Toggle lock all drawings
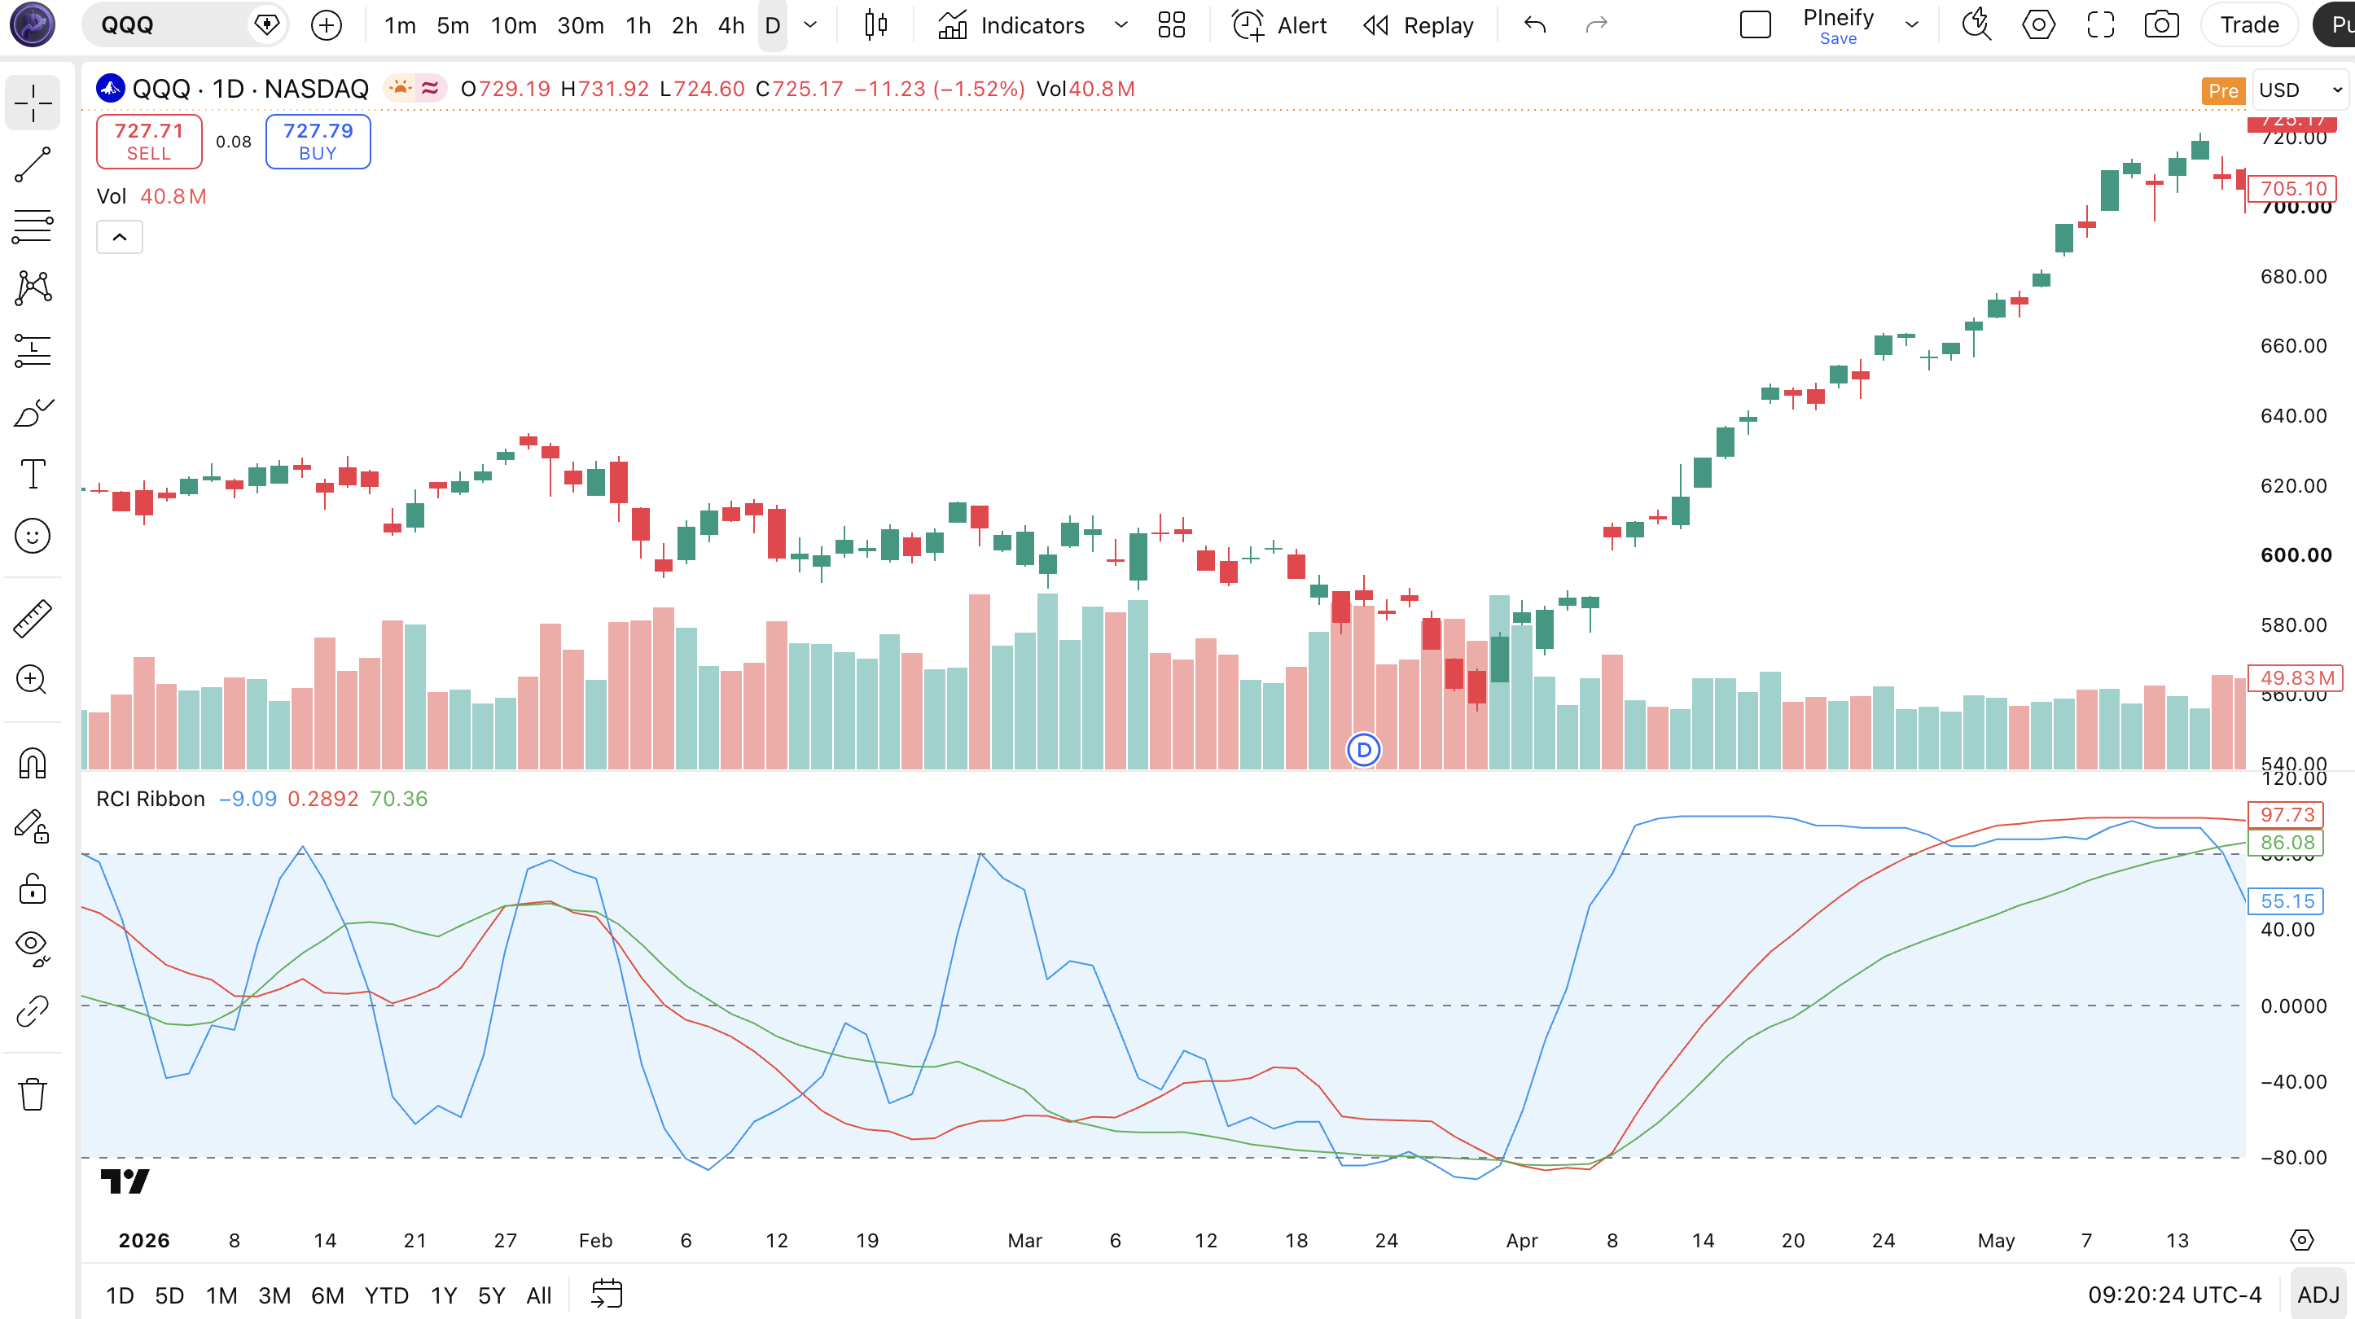Screen dimensions: 2355x1319 tap(33, 887)
